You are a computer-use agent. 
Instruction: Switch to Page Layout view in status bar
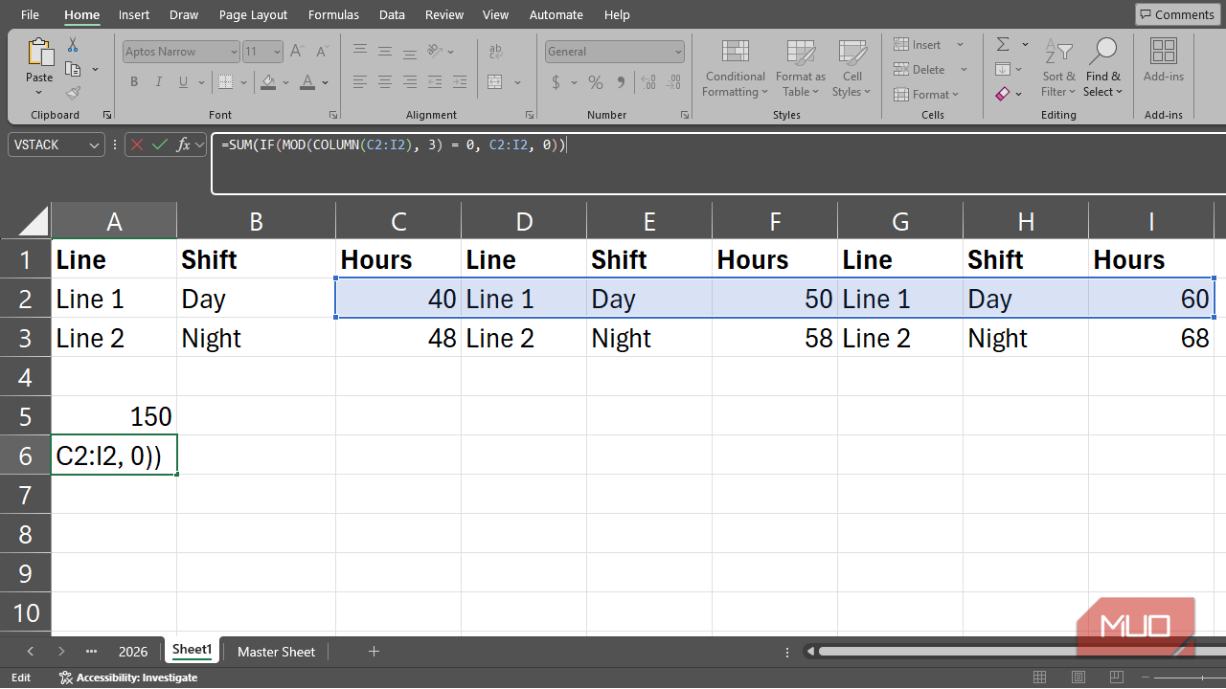click(x=1077, y=678)
